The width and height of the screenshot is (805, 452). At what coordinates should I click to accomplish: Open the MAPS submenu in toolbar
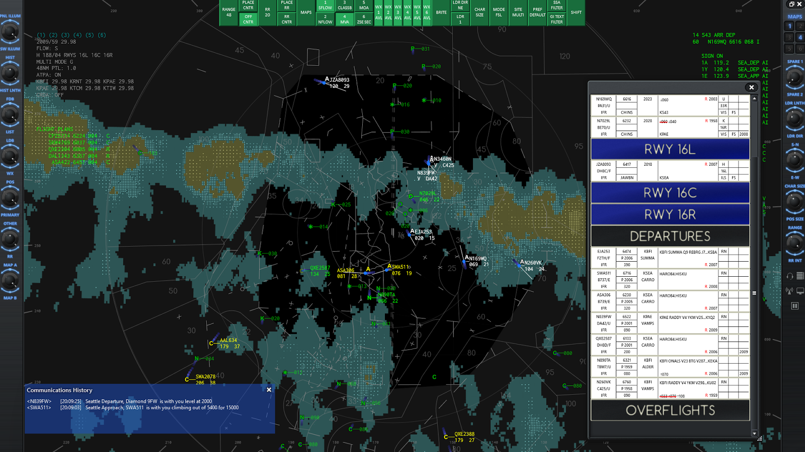[306, 13]
